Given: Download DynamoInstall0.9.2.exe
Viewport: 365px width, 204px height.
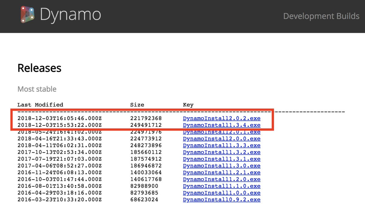Looking at the screenshot, I should click(x=222, y=200).
